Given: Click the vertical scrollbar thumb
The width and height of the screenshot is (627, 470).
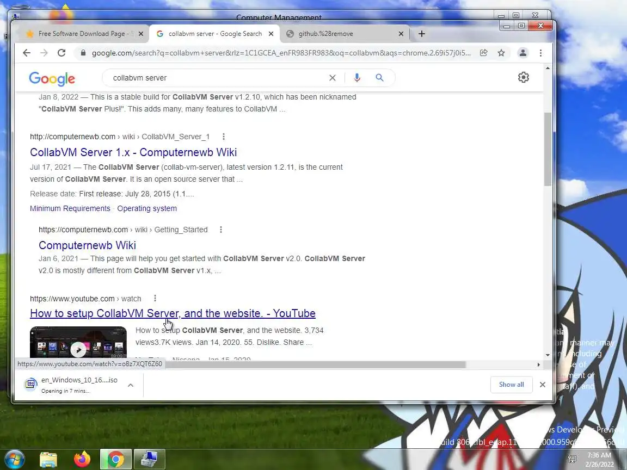Looking at the screenshot, I should click(x=548, y=149).
